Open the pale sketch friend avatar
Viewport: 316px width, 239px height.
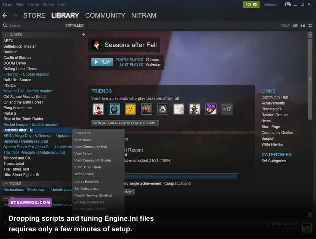coord(179,109)
